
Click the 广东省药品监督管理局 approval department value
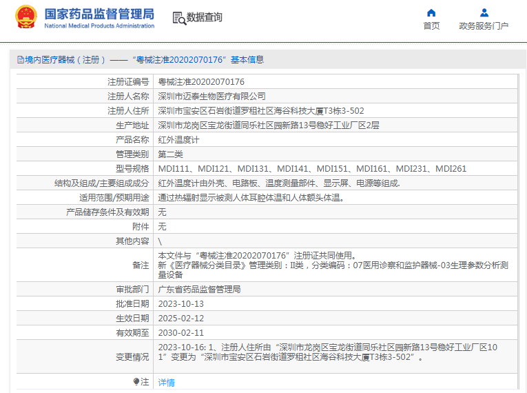tap(199, 289)
